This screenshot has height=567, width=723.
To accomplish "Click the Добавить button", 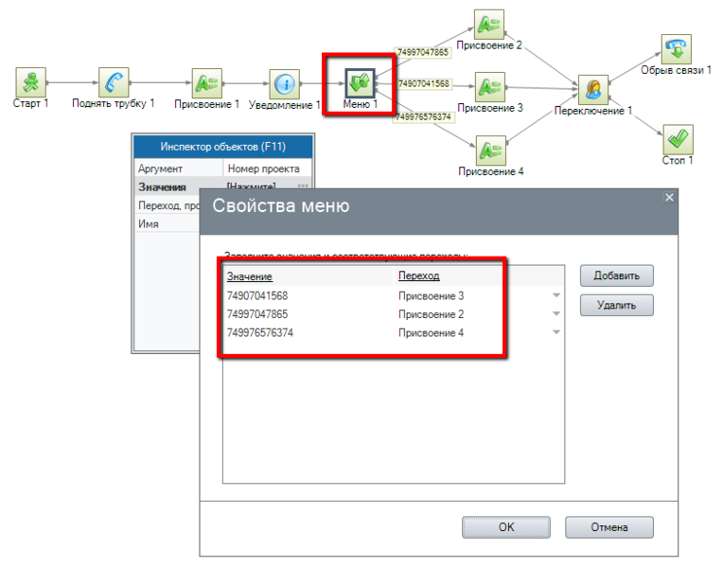I will pos(616,275).
